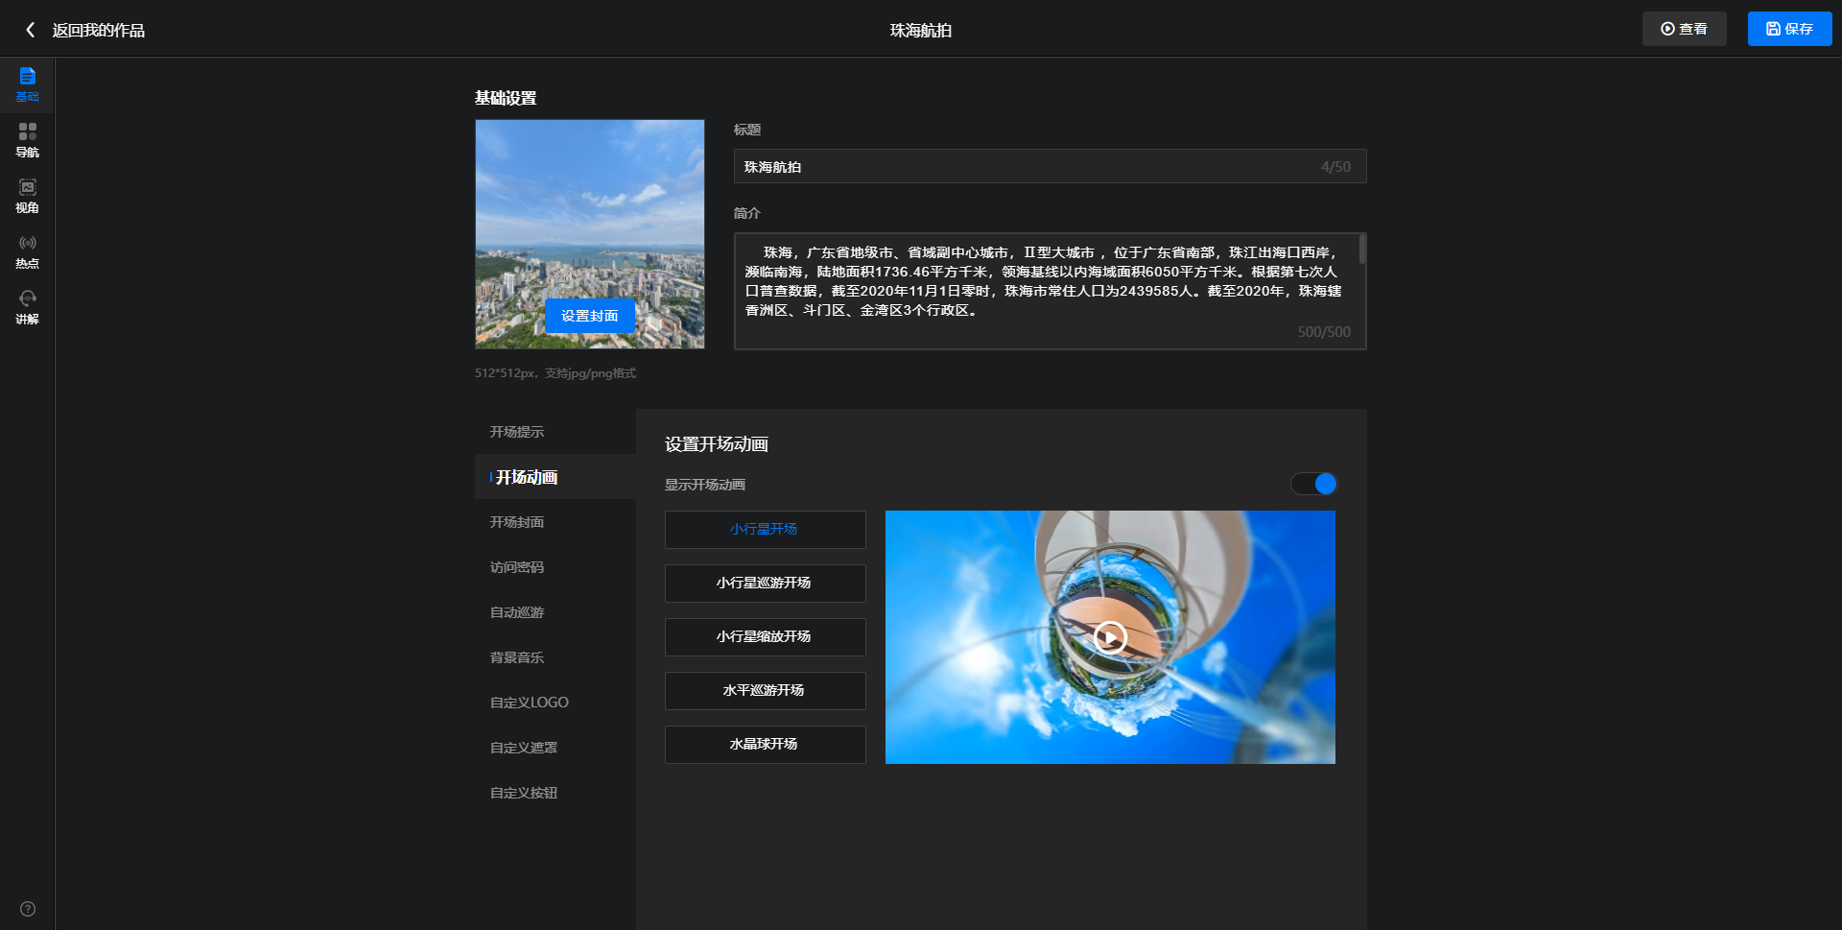The width and height of the screenshot is (1842, 930).
Task: Play the opening animation preview video
Action: tap(1110, 637)
